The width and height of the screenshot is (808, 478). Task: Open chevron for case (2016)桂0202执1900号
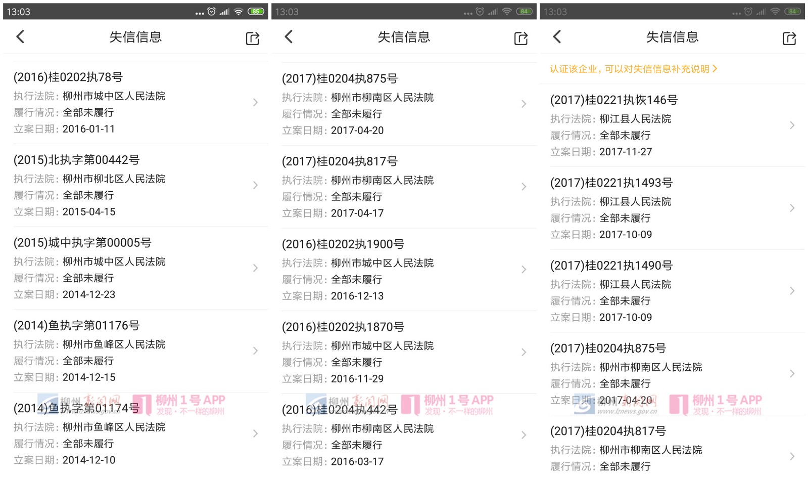point(524,270)
